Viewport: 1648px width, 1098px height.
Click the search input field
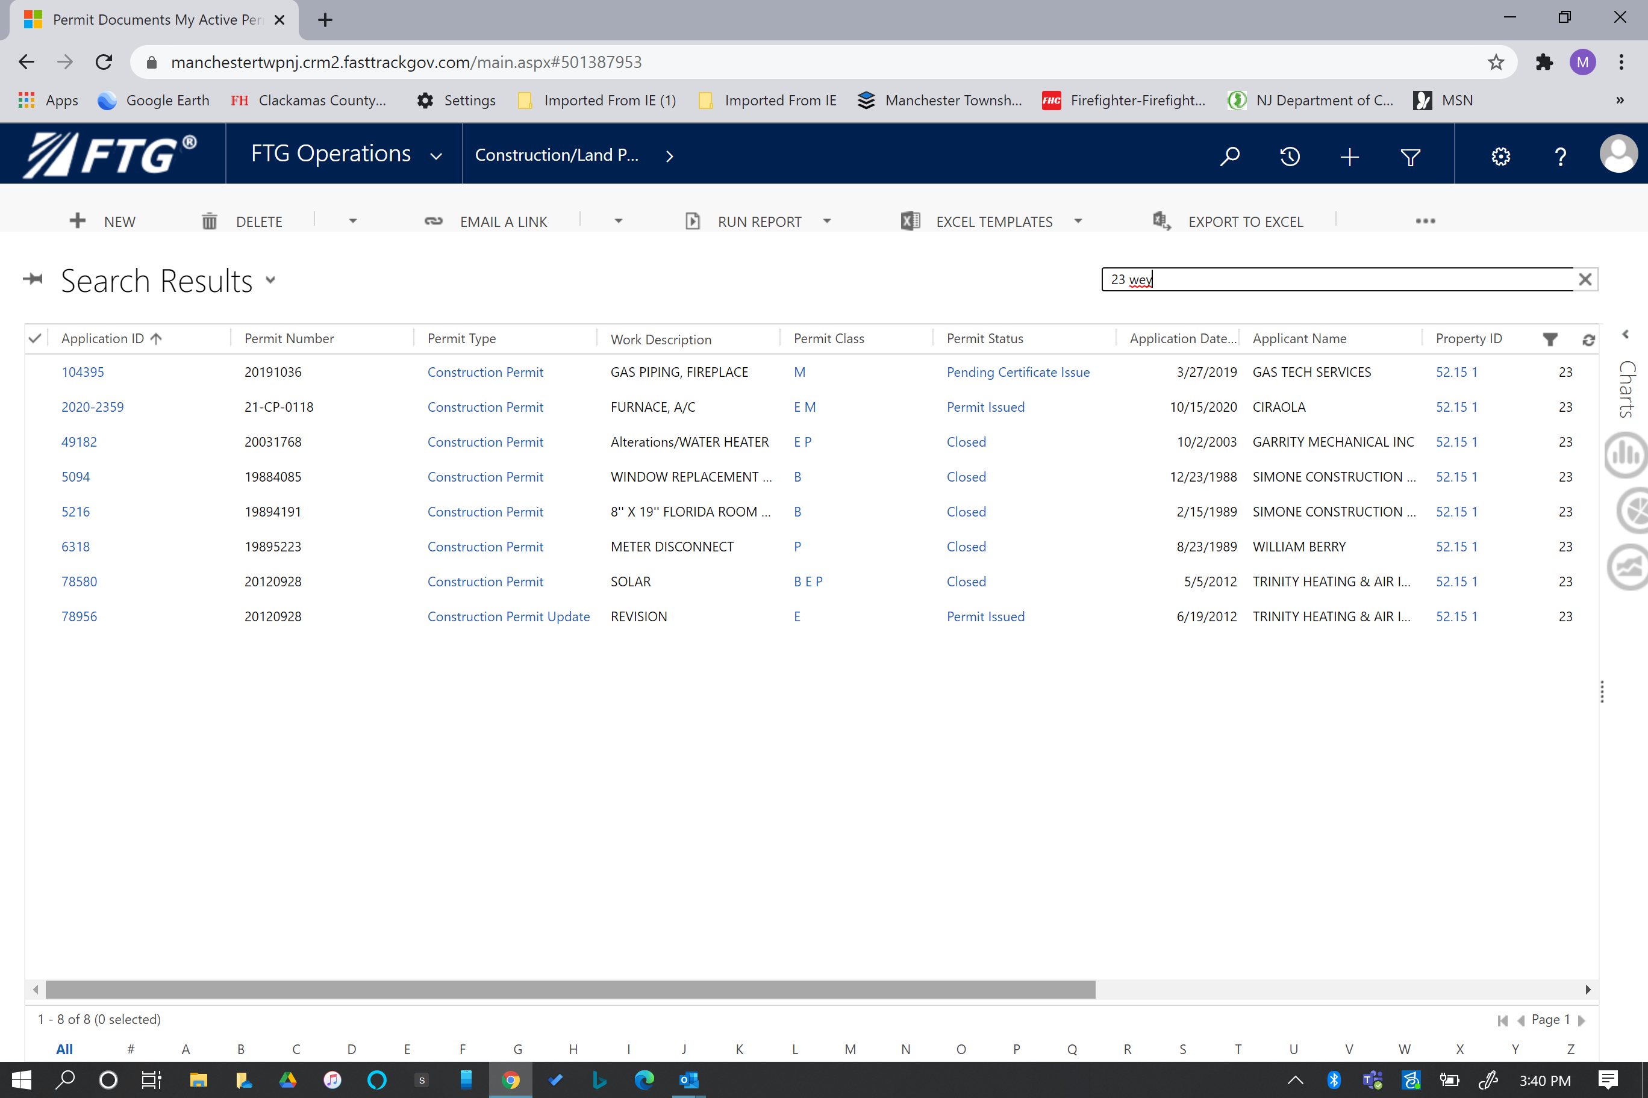[x=1338, y=279]
